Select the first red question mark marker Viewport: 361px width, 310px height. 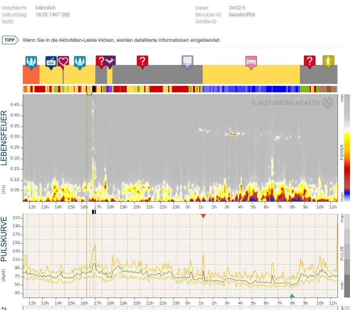[x=101, y=61]
